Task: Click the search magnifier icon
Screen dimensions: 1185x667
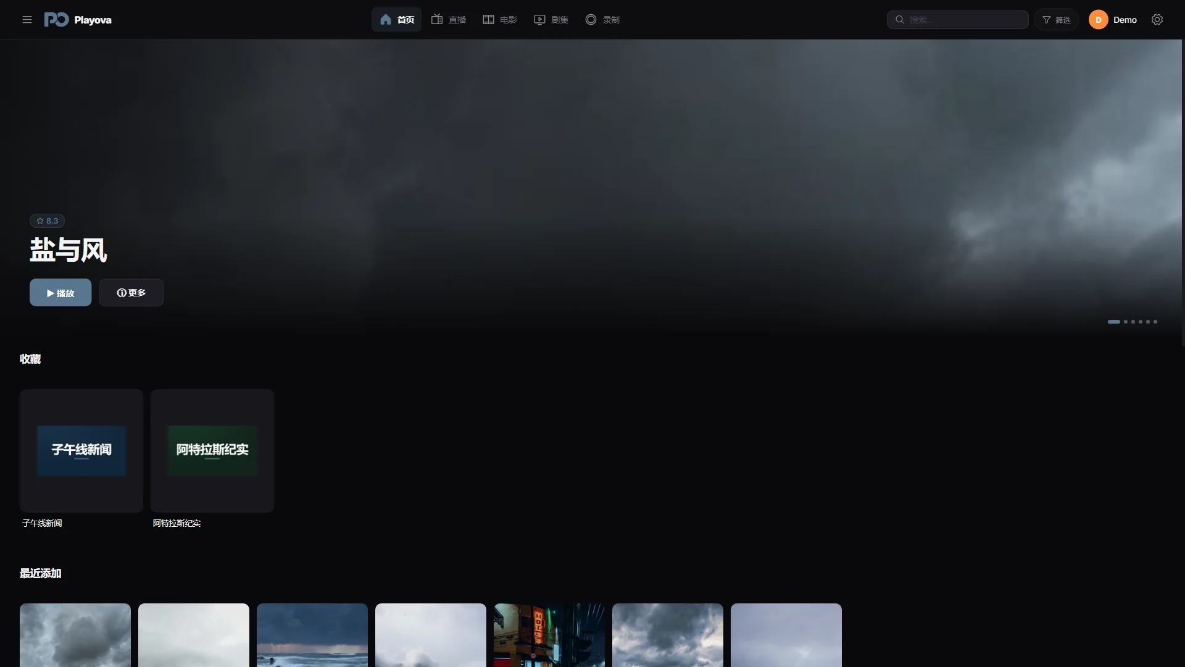Action: 900,20
